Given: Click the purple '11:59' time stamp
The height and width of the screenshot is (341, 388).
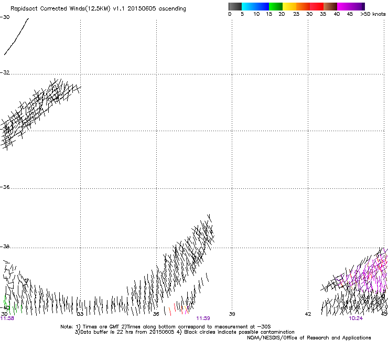Looking at the screenshot, I should pos(203,318).
